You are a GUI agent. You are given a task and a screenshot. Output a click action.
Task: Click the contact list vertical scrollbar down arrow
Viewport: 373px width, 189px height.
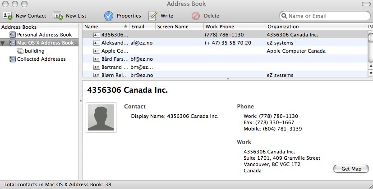click(x=370, y=73)
